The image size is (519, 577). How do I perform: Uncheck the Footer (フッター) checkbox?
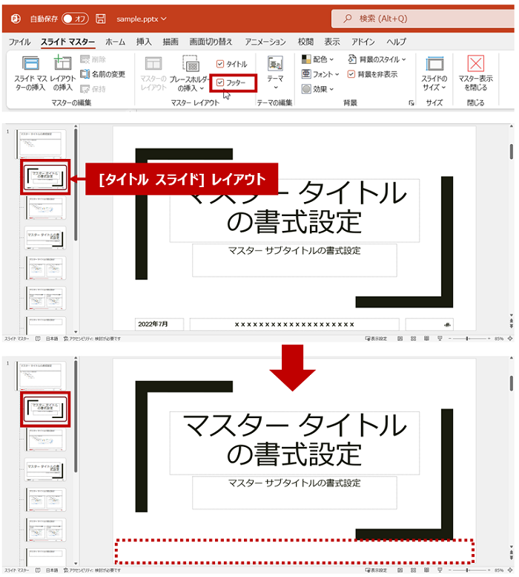pos(221,82)
